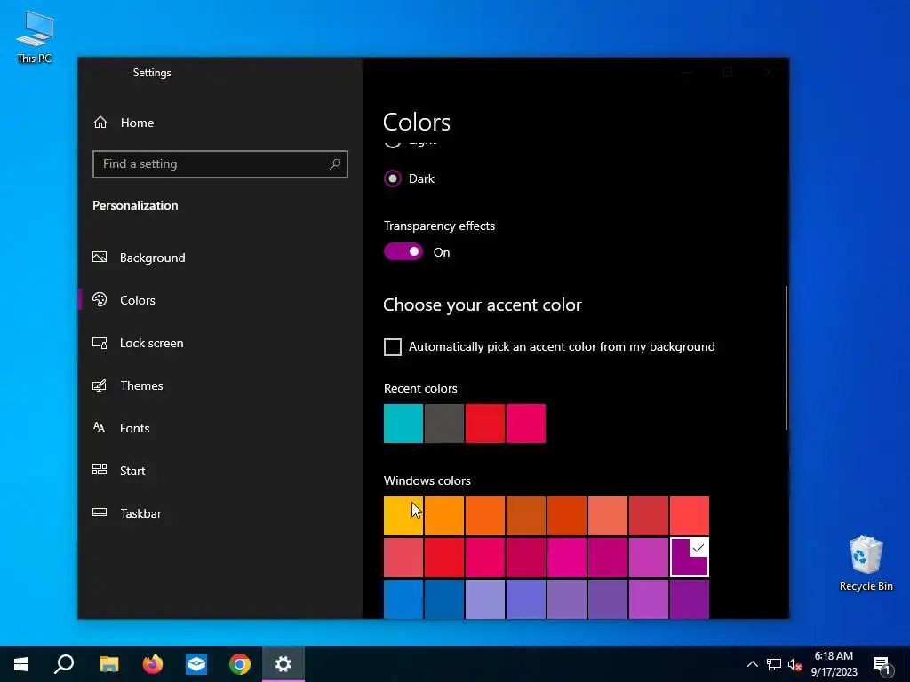Click the Colors palette icon in sidebar
This screenshot has height=682, width=910.
(100, 299)
